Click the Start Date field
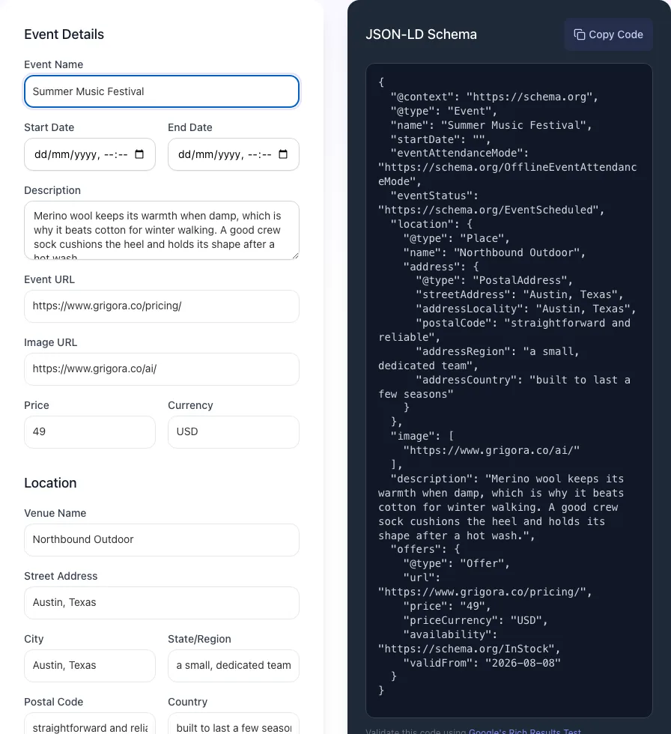Screen dimensions: 671x734 (x=90, y=154)
